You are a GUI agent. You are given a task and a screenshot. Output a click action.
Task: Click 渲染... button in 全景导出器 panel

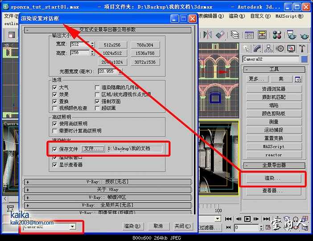[x=274, y=178]
